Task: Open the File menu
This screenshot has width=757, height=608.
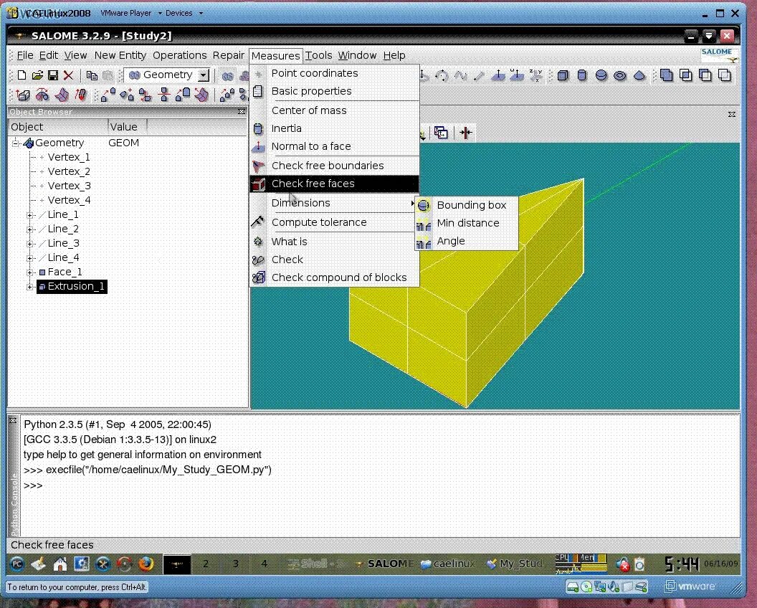Action: coord(25,55)
